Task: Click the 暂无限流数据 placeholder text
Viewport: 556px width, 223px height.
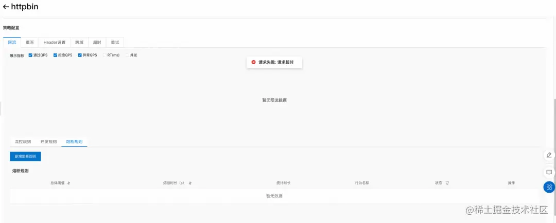Action: [x=274, y=100]
